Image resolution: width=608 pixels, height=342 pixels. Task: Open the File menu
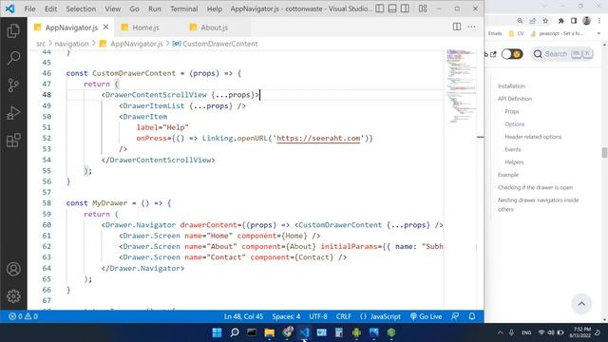click(x=29, y=9)
